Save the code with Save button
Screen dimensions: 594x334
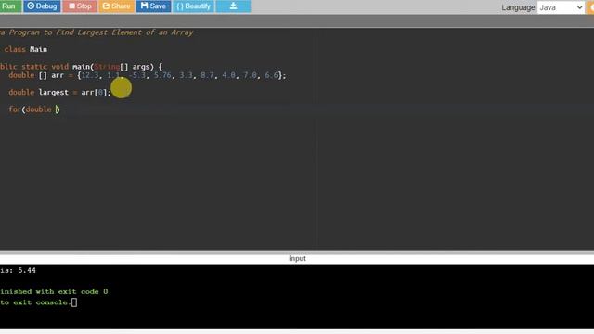click(153, 6)
